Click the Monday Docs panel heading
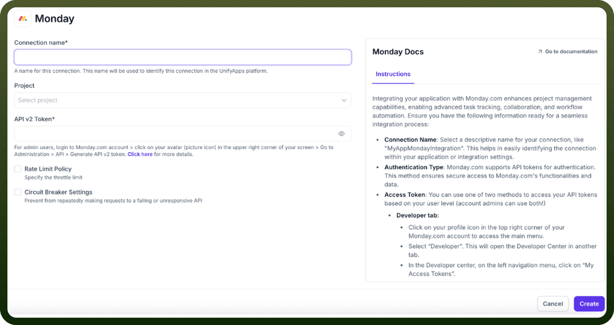The width and height of the screenshot is (614, 325). (x=398, y=52)
